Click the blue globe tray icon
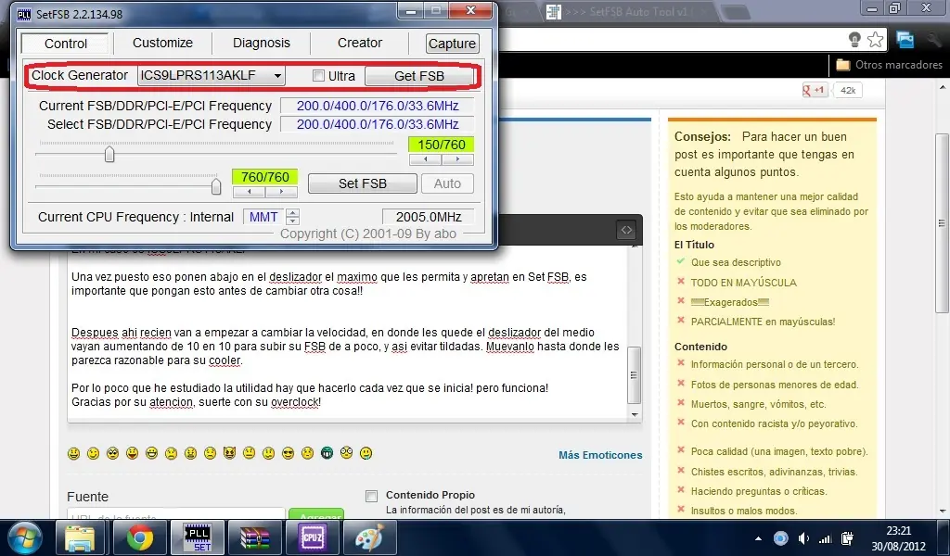950x556 pixels. pyautogui.click(x=781, y=538)
